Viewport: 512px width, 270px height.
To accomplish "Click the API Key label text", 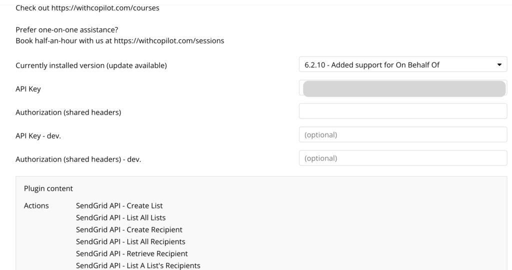I will (x=28, y=88).
